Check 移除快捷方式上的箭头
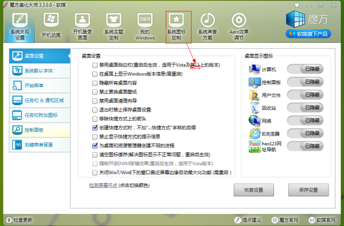This screenshot has width=344, height=226. [x=95, y=119]
